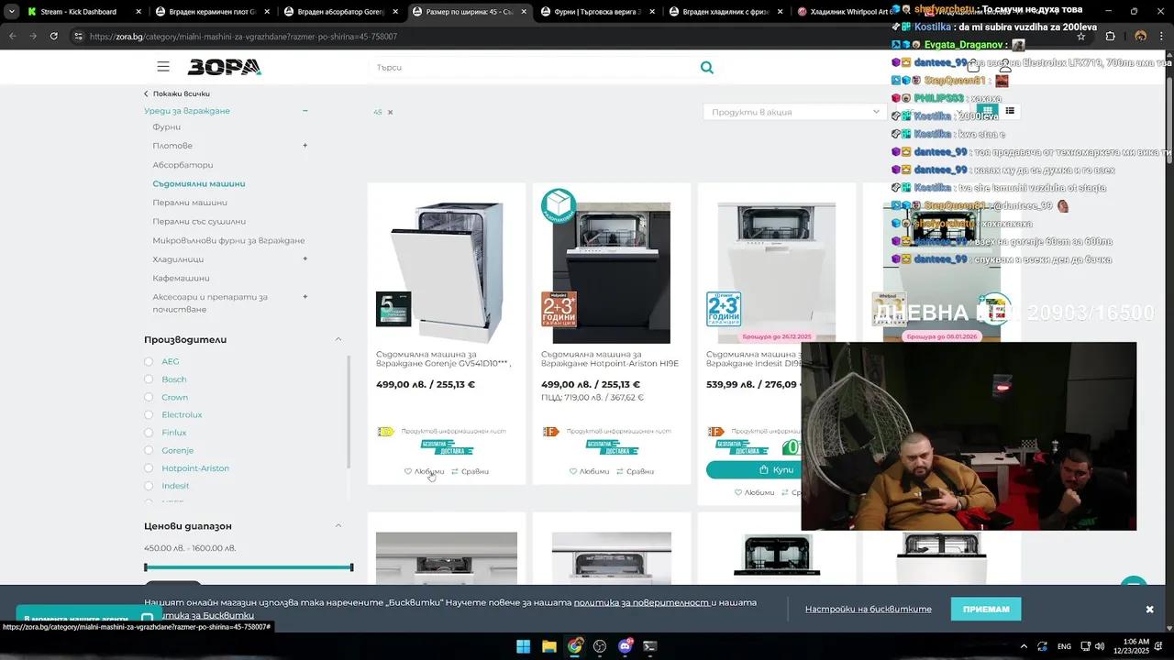This screenshot has width=1174, height=660.
Task: Add Hotpoint-Ariston dishwasher to Любими
Action: tap(589, 471)
